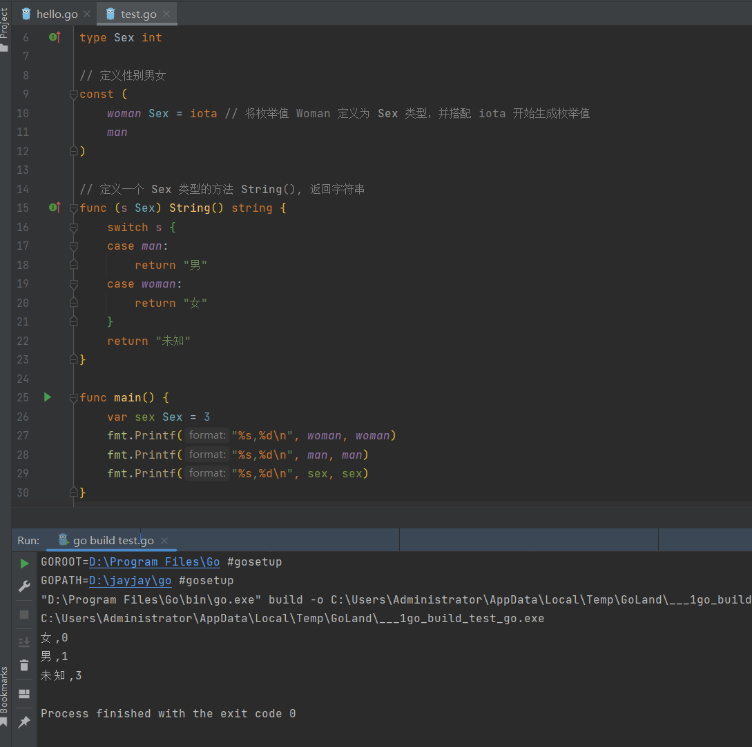
Task: Run main function from gutter arrow
Action: (48, 397)
